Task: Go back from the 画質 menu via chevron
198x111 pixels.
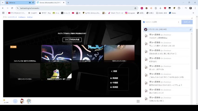Action: 112,71
